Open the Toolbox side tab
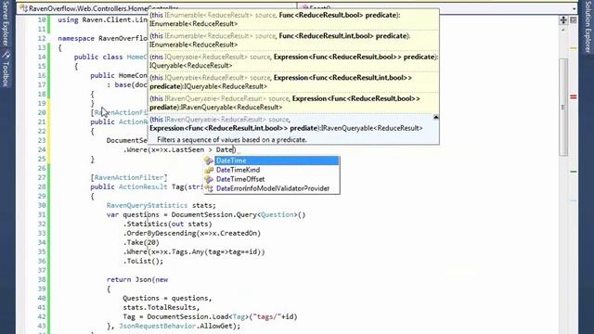The width and height of the screenshot is (594, 334). [x=6, y=70]
